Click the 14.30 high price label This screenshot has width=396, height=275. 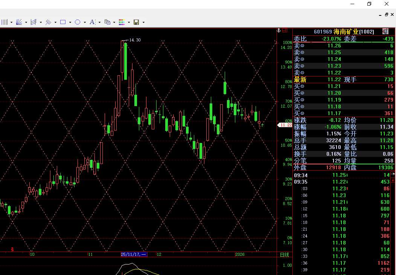[x=135, y=40]
